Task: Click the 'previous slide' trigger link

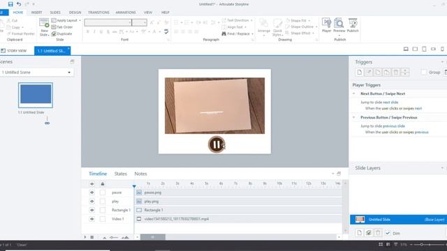Action: [x=394, y=126]
